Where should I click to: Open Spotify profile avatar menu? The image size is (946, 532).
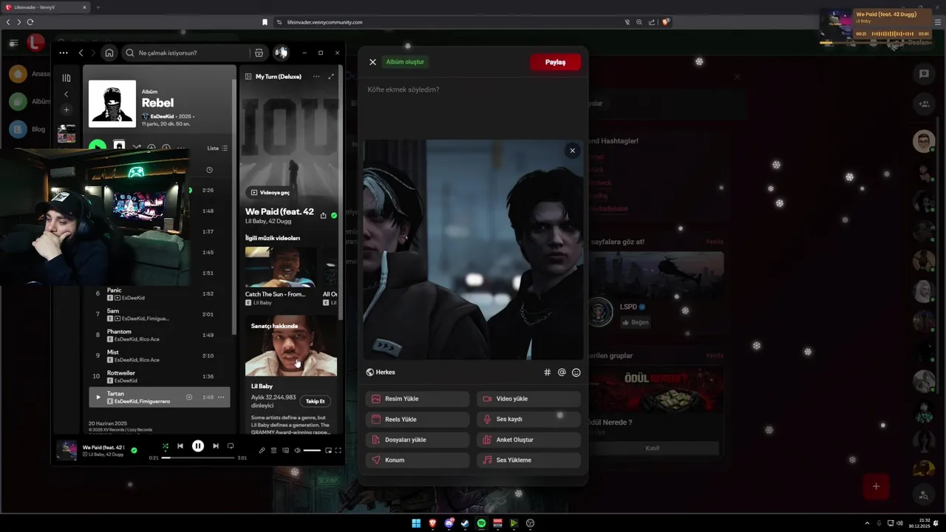coord(281,52)
